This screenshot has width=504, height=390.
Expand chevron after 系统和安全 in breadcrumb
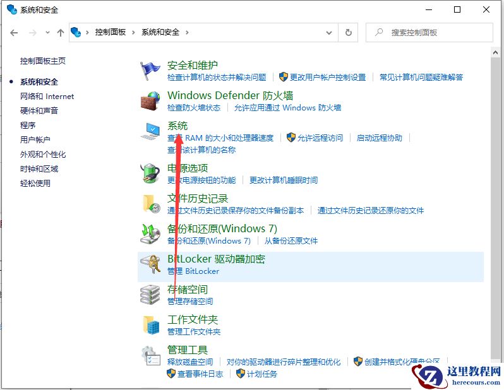pos(187,32)
